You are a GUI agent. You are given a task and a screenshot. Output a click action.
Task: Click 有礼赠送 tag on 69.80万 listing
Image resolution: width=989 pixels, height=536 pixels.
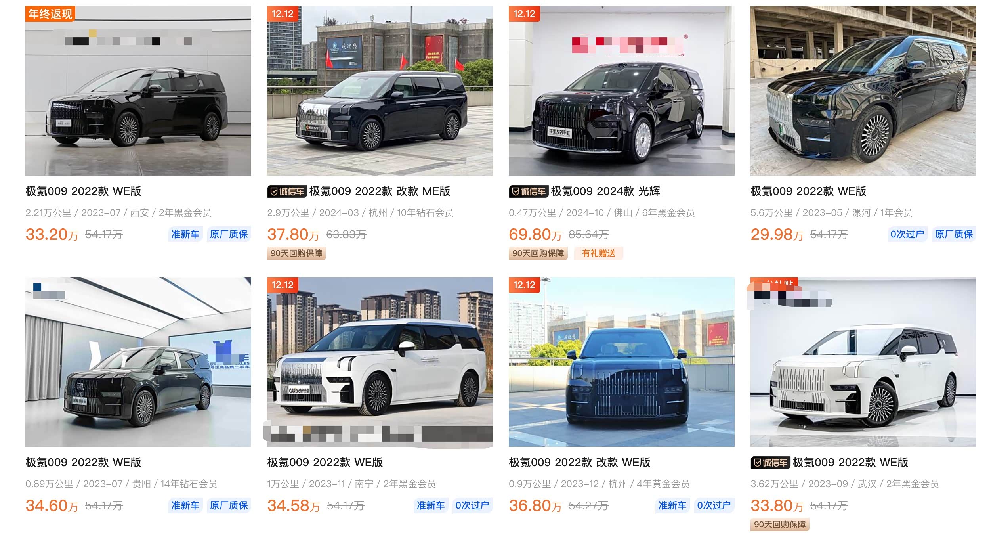click(x=599, y=253)
